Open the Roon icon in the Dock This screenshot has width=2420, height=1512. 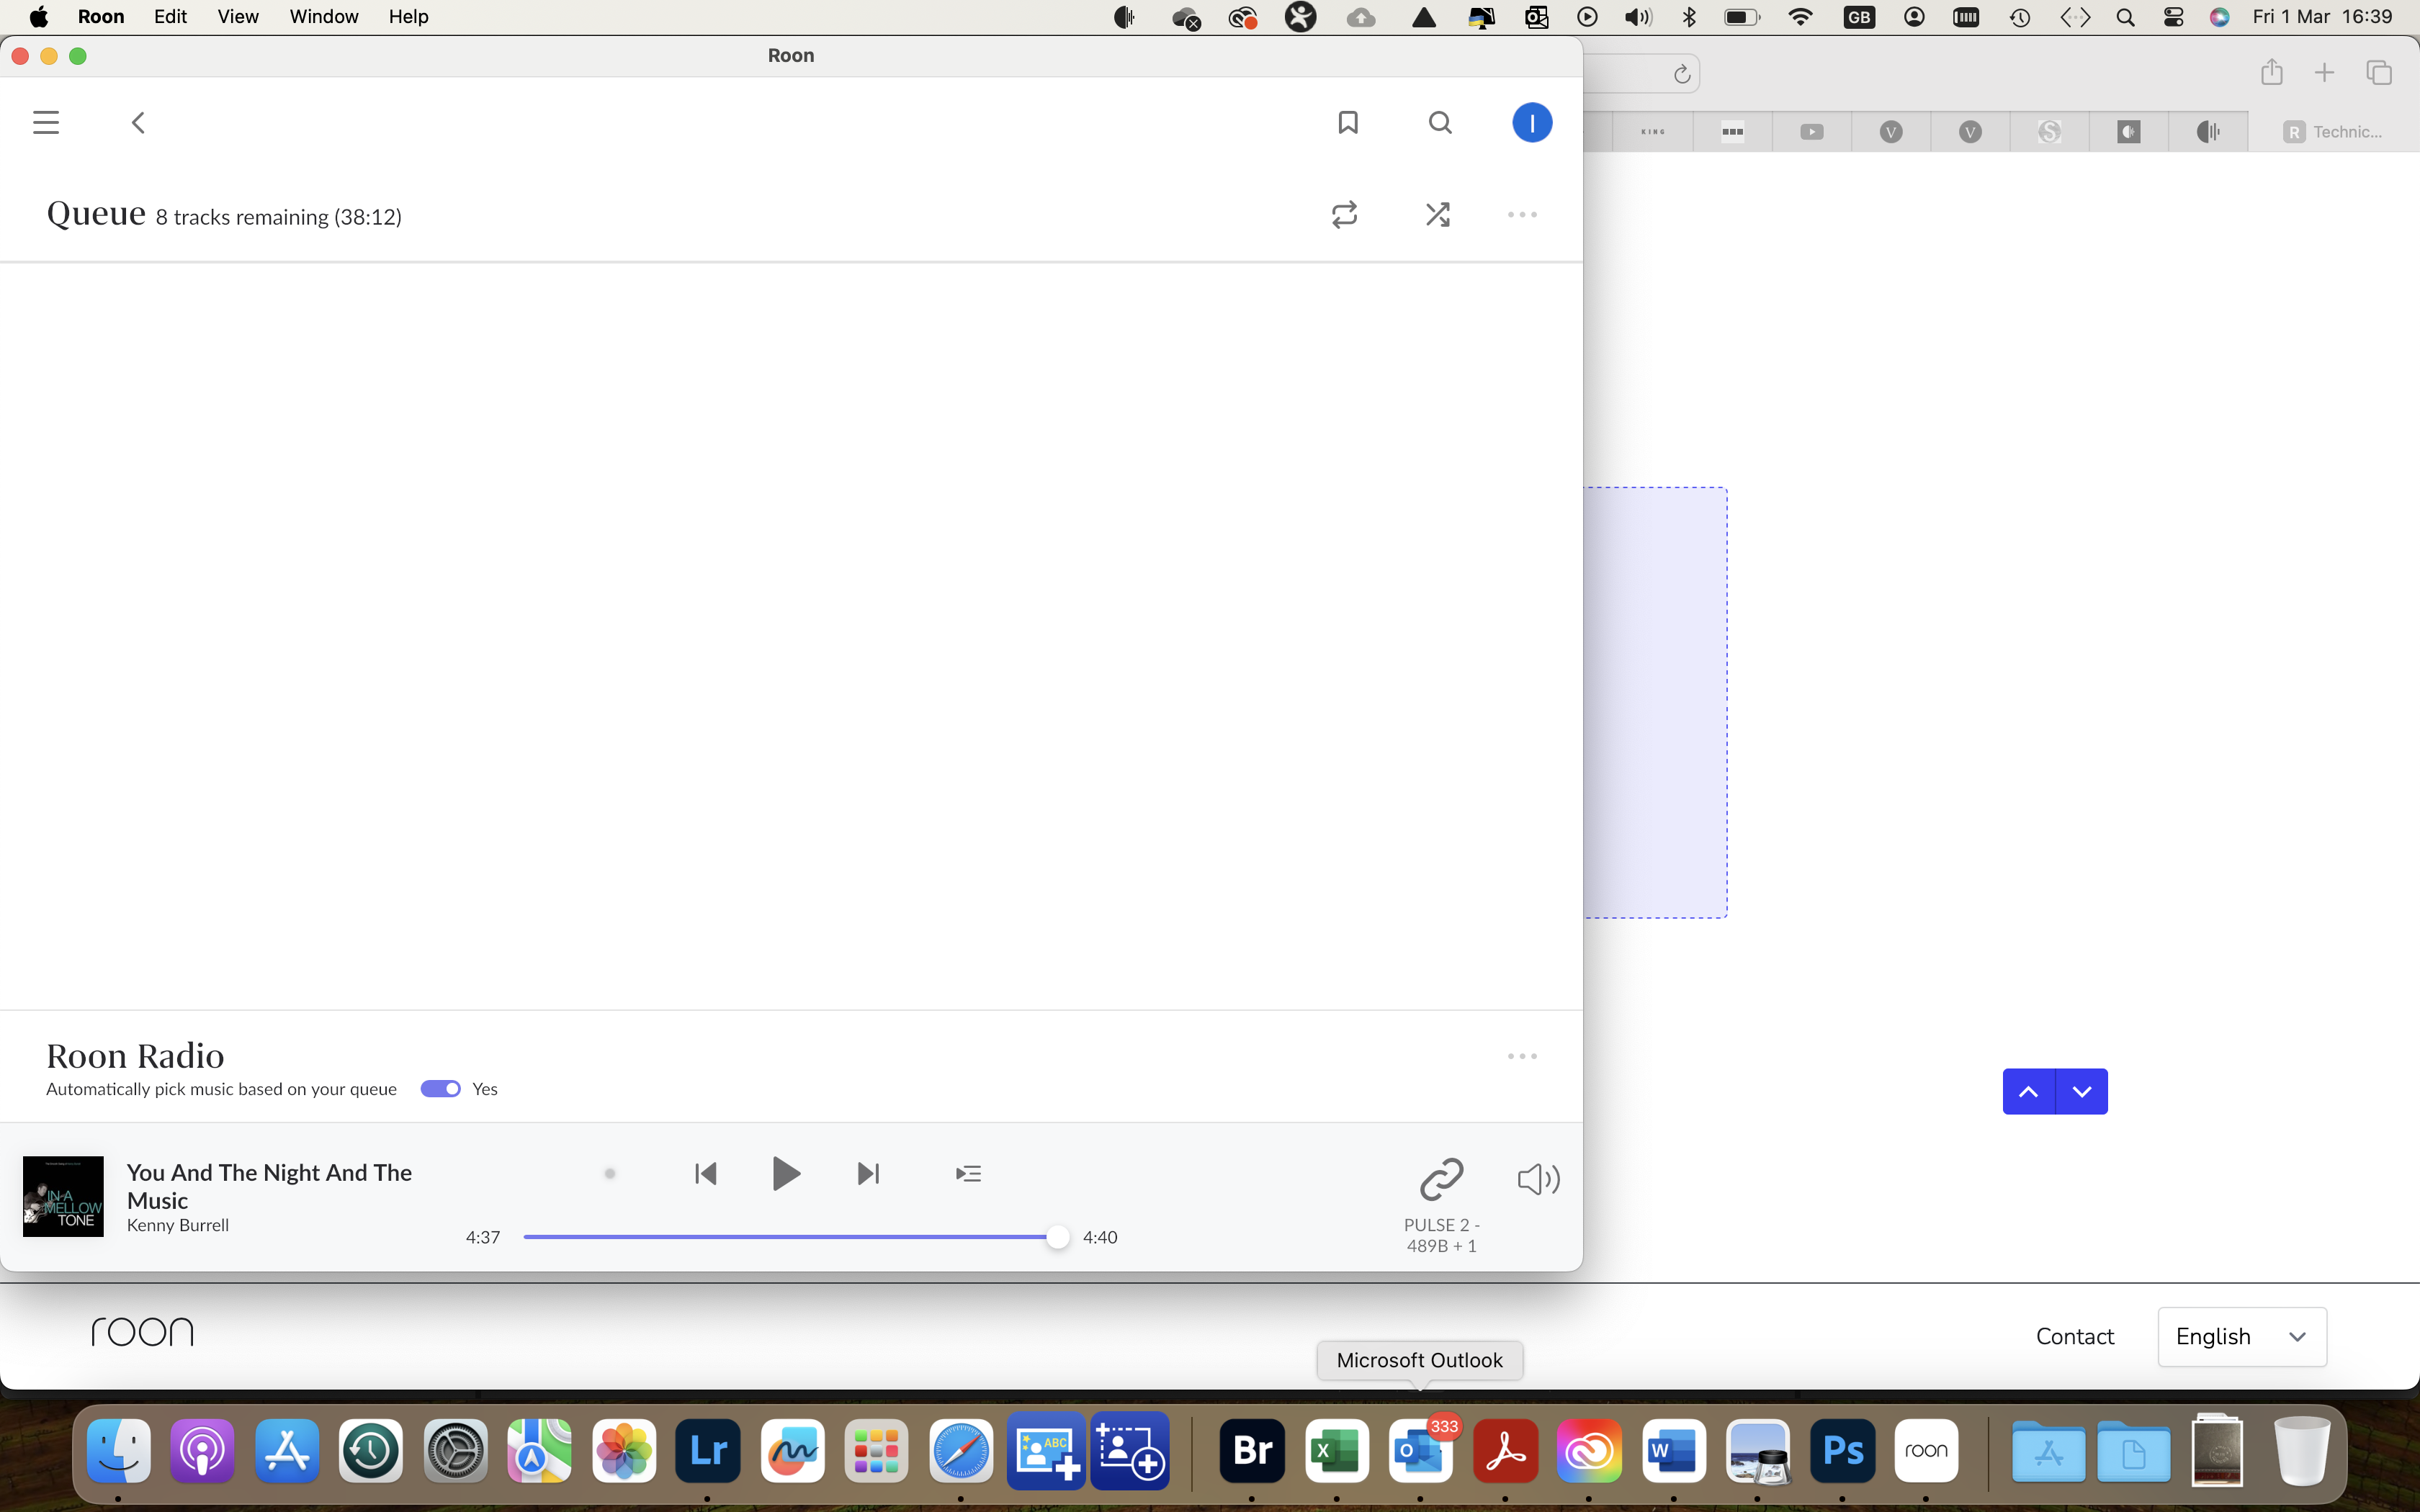(x=1927, y=1451)
